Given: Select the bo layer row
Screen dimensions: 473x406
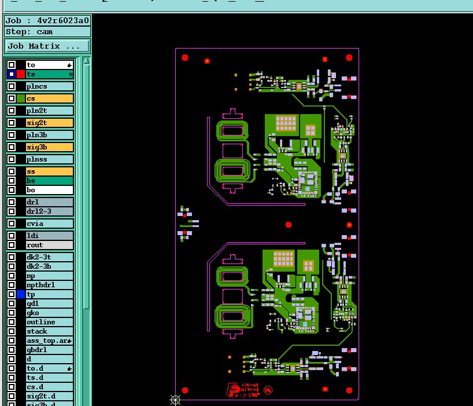Looking at the screenshot, I should [50, 190].
